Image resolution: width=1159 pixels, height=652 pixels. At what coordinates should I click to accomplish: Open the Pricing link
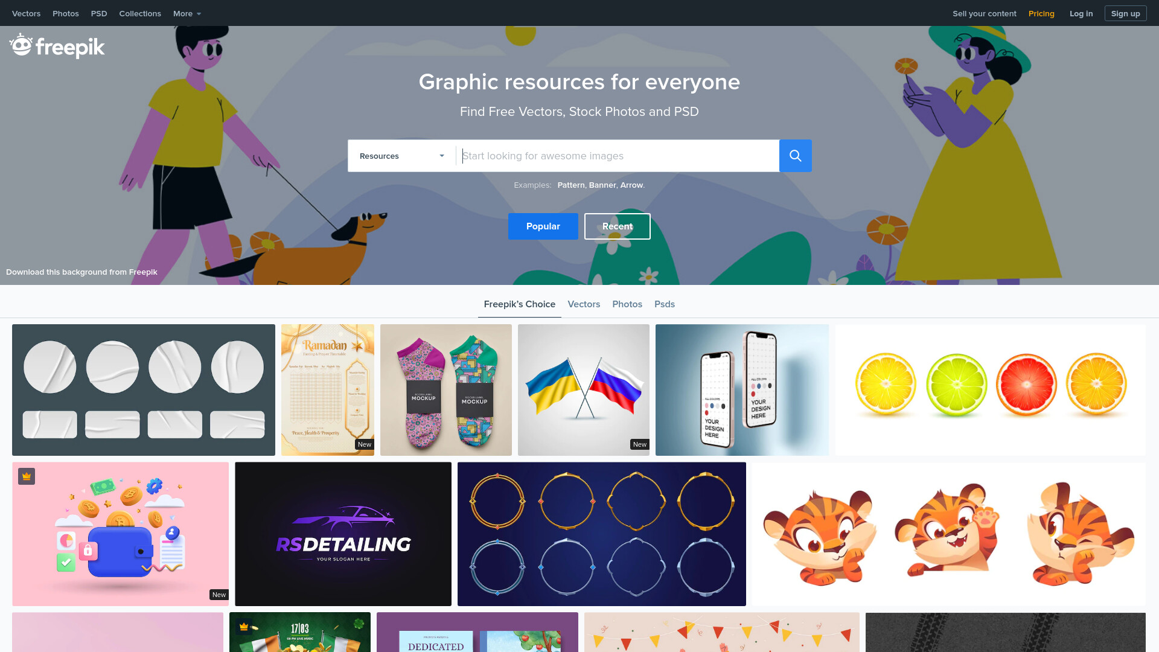(x=1041, y=13)
